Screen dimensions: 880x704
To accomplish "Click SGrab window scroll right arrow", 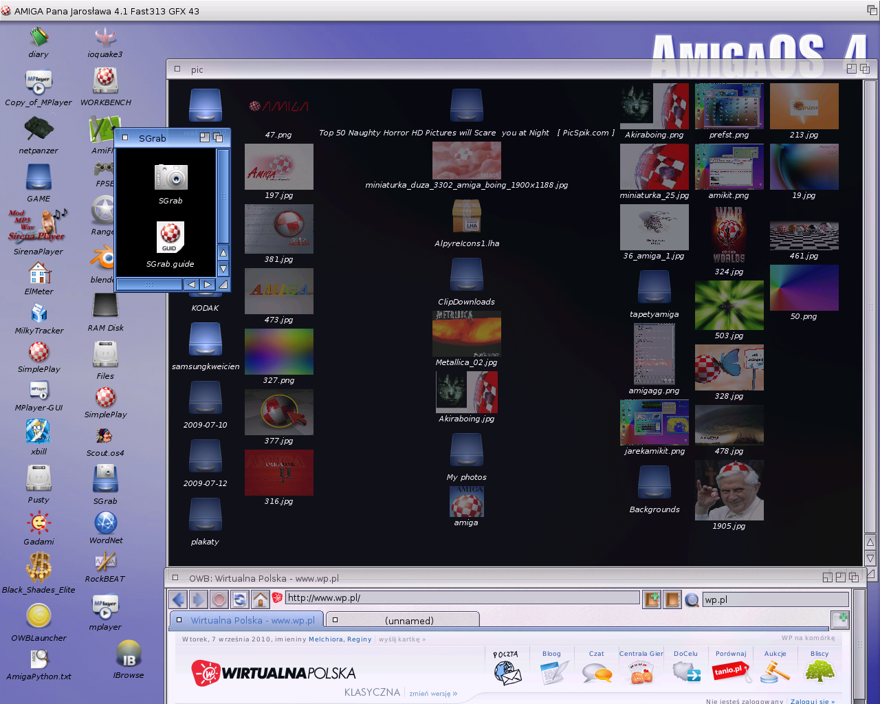I will click(x=208, y=284).
